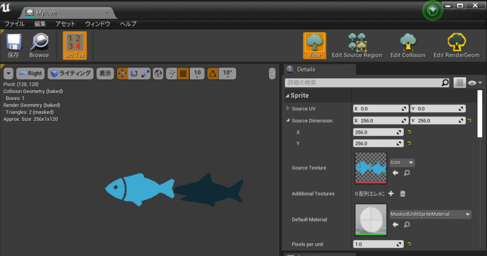Viewport: 487px width, 256px height.
Task: Reset Pixels per unit to default
Action: [x=409, y=244]
